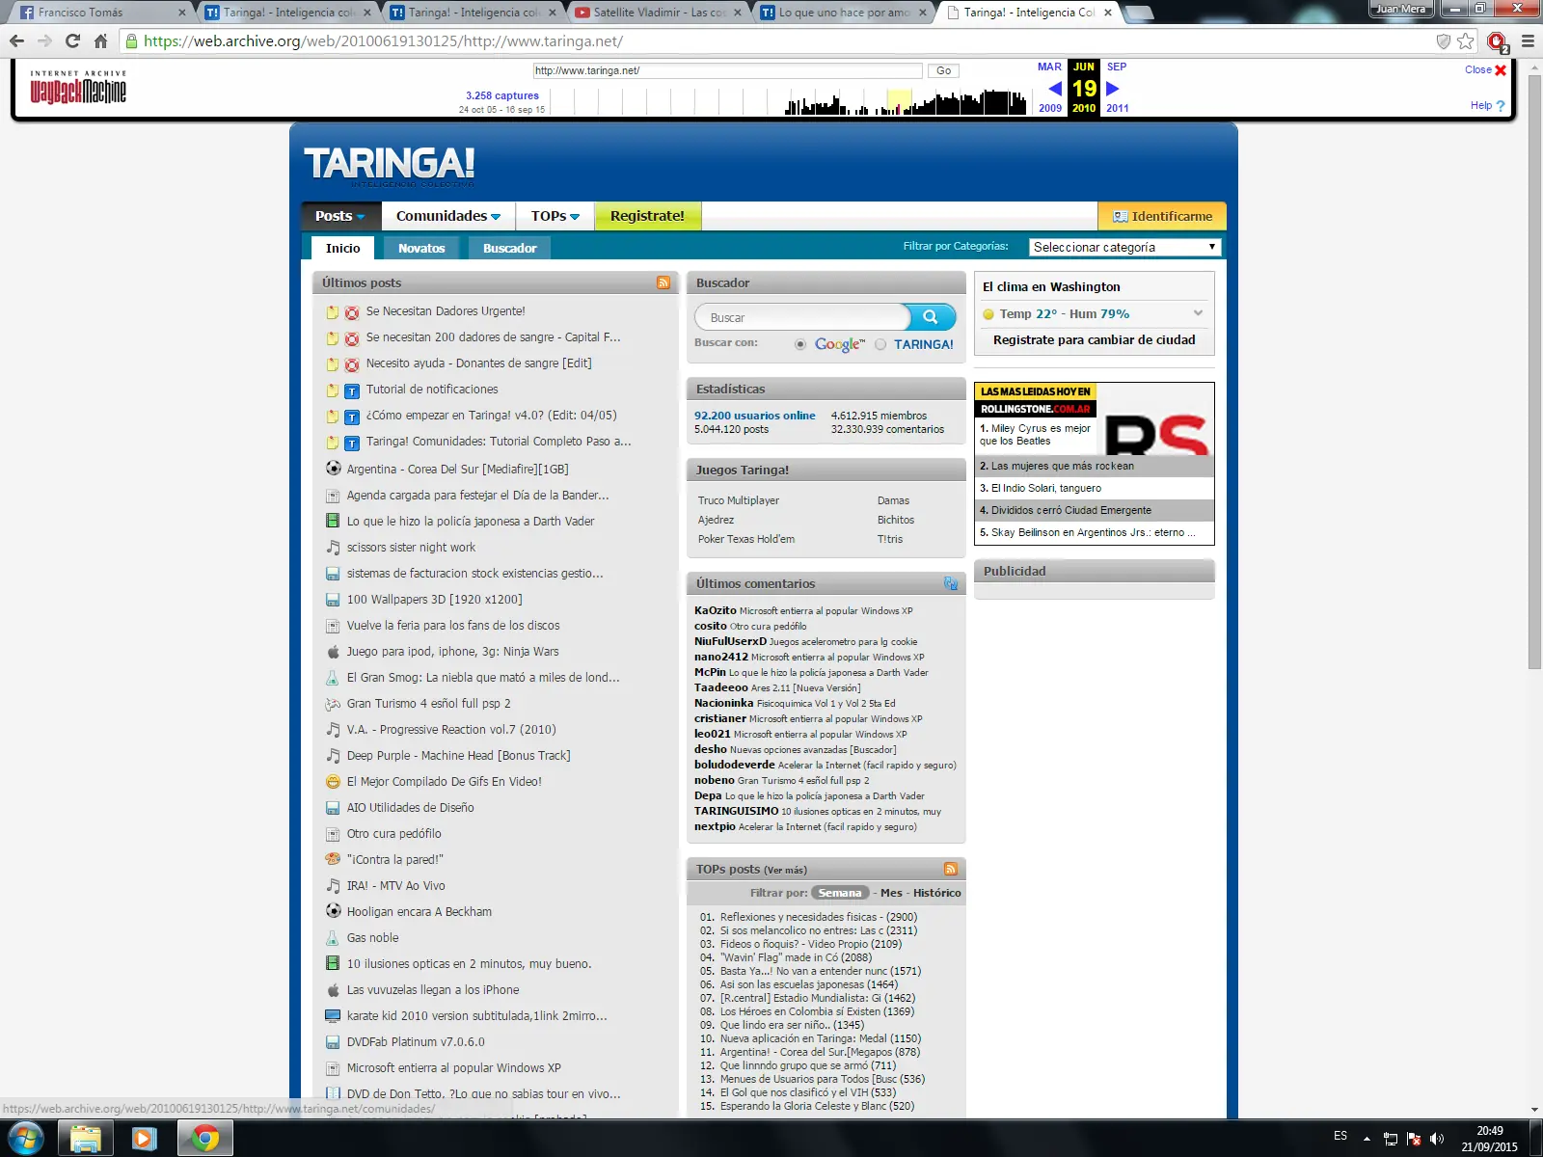Switch to the Buscador tab
Image resolution: width=1543 pixels, height=1157 pixels.
(x=510, y=248)
